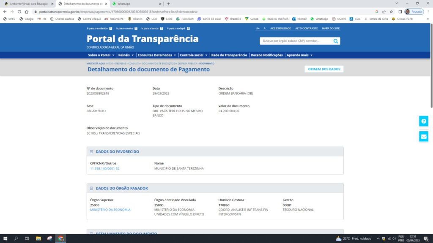
Task: Open a new browser tab with plus icon
Action: tap(168, 4)
